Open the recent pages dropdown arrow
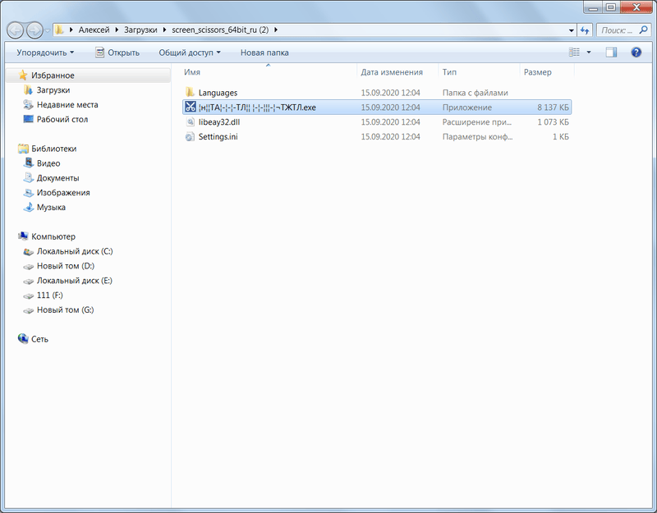 coord(48,30)
